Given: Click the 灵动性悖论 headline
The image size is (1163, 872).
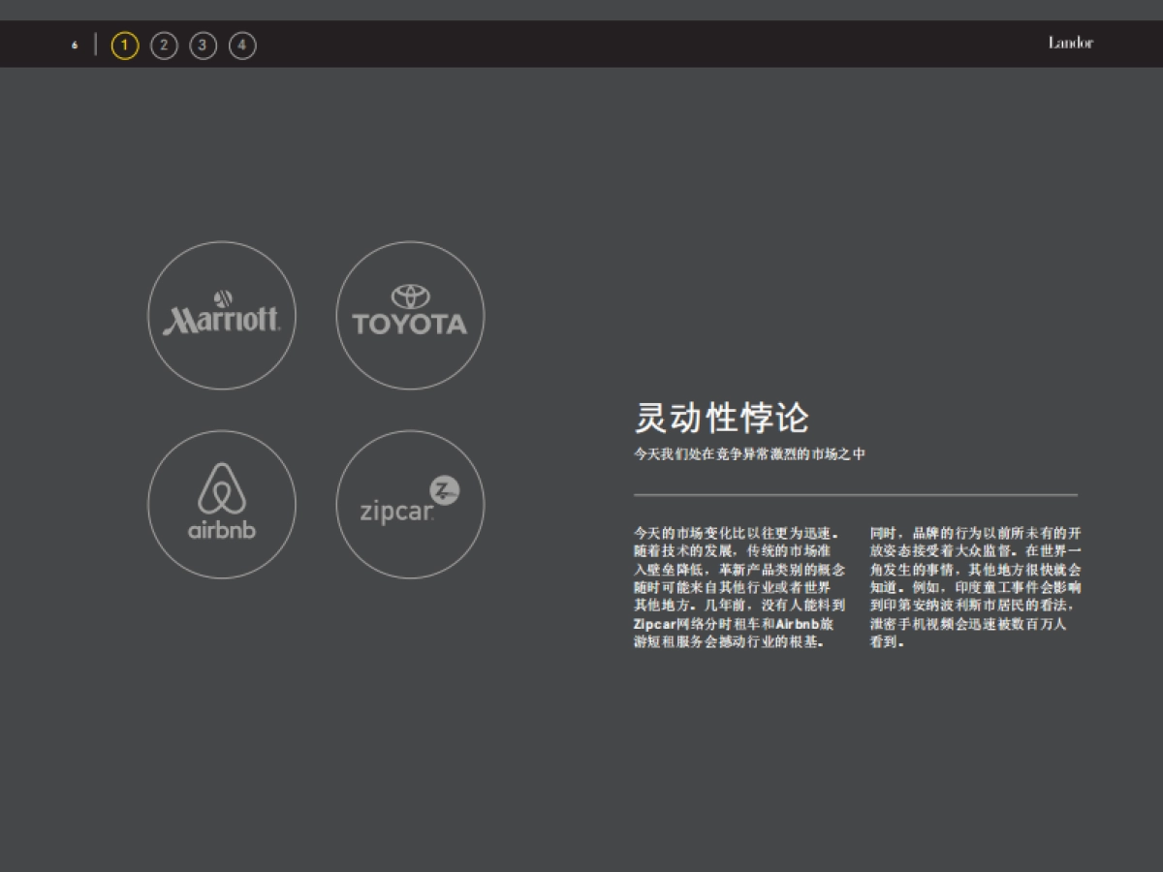Looking at the screenshot, I should tap(722, 419).
